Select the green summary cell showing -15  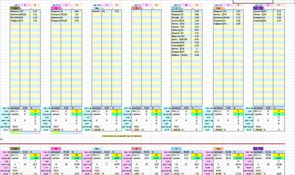pos(197,114)
